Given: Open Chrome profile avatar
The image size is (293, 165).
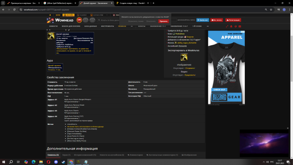Looking at the screenshot, I should pyautogui.click(x=284, y=10).
